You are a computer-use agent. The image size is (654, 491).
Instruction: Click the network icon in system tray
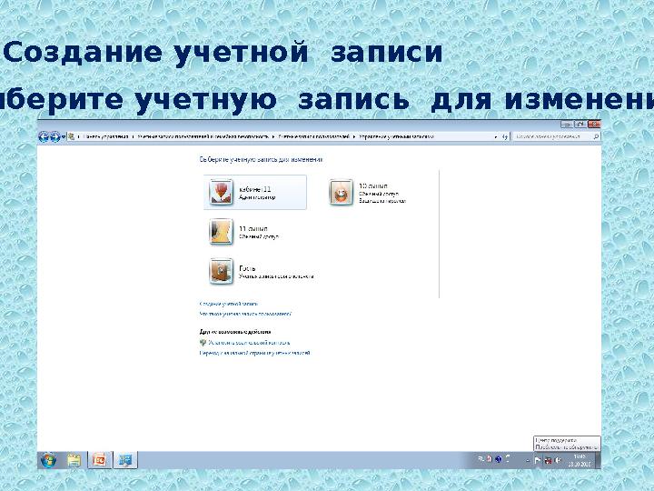coord(548,460)
